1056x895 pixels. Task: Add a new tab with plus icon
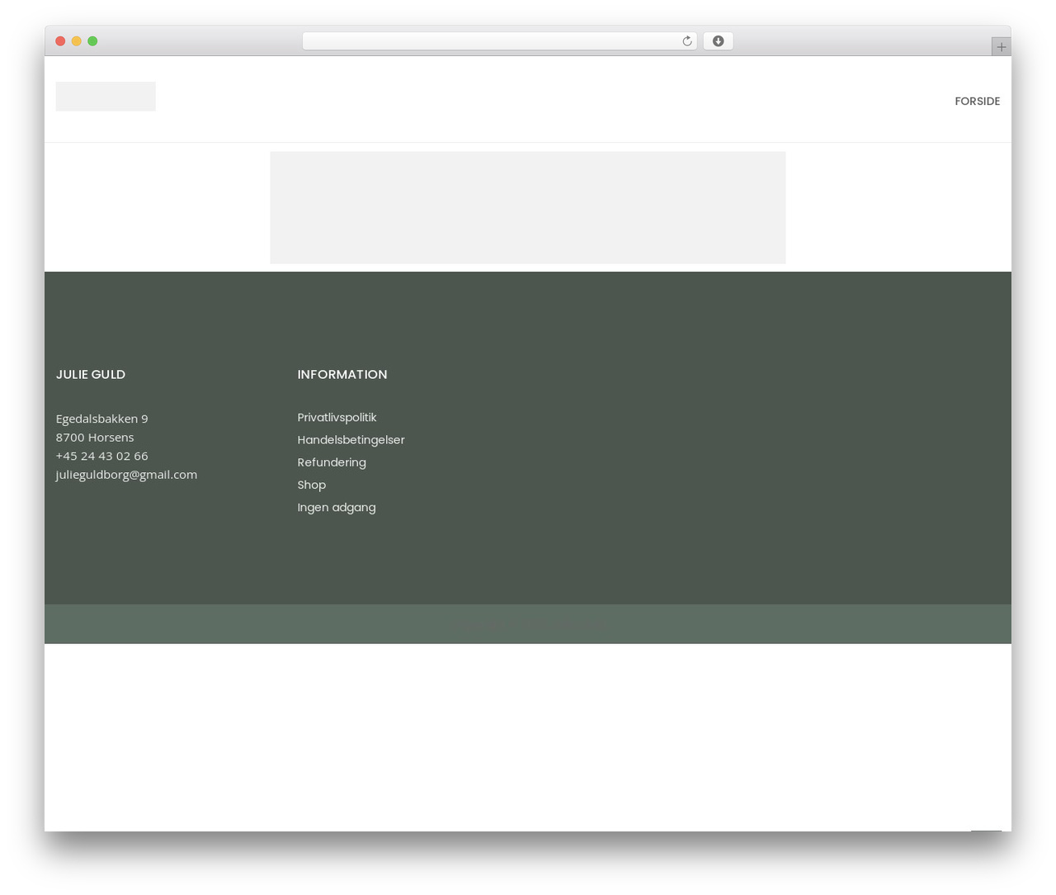[x=1001, y=47]
